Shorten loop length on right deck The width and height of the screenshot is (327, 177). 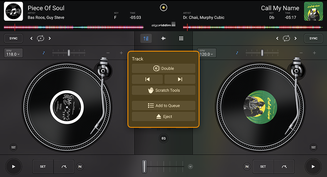point(277,38)
